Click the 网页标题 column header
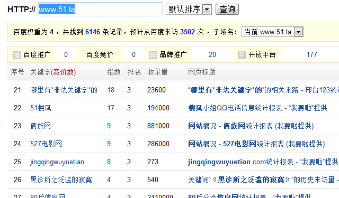 [x=201, y=72]
